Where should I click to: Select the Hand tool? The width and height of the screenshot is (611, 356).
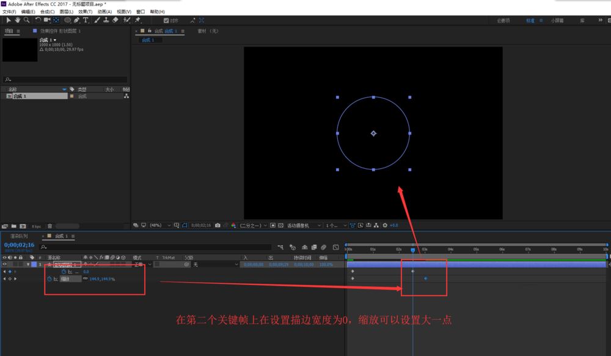click(x=18, y=20)
